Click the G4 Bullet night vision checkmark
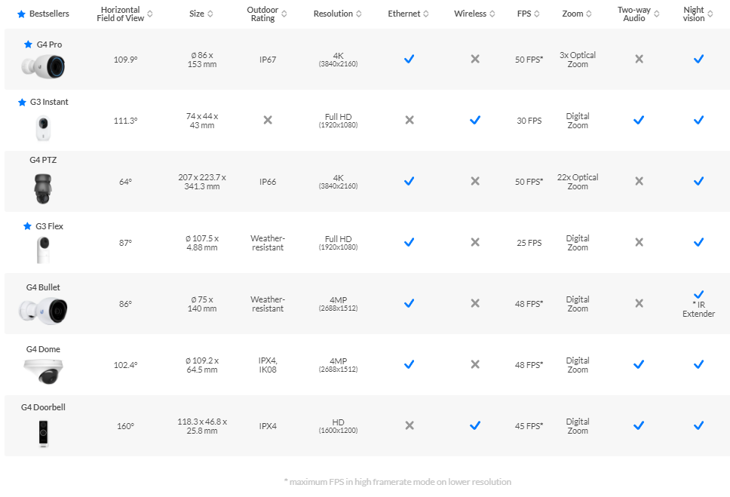 pos(698,294)
